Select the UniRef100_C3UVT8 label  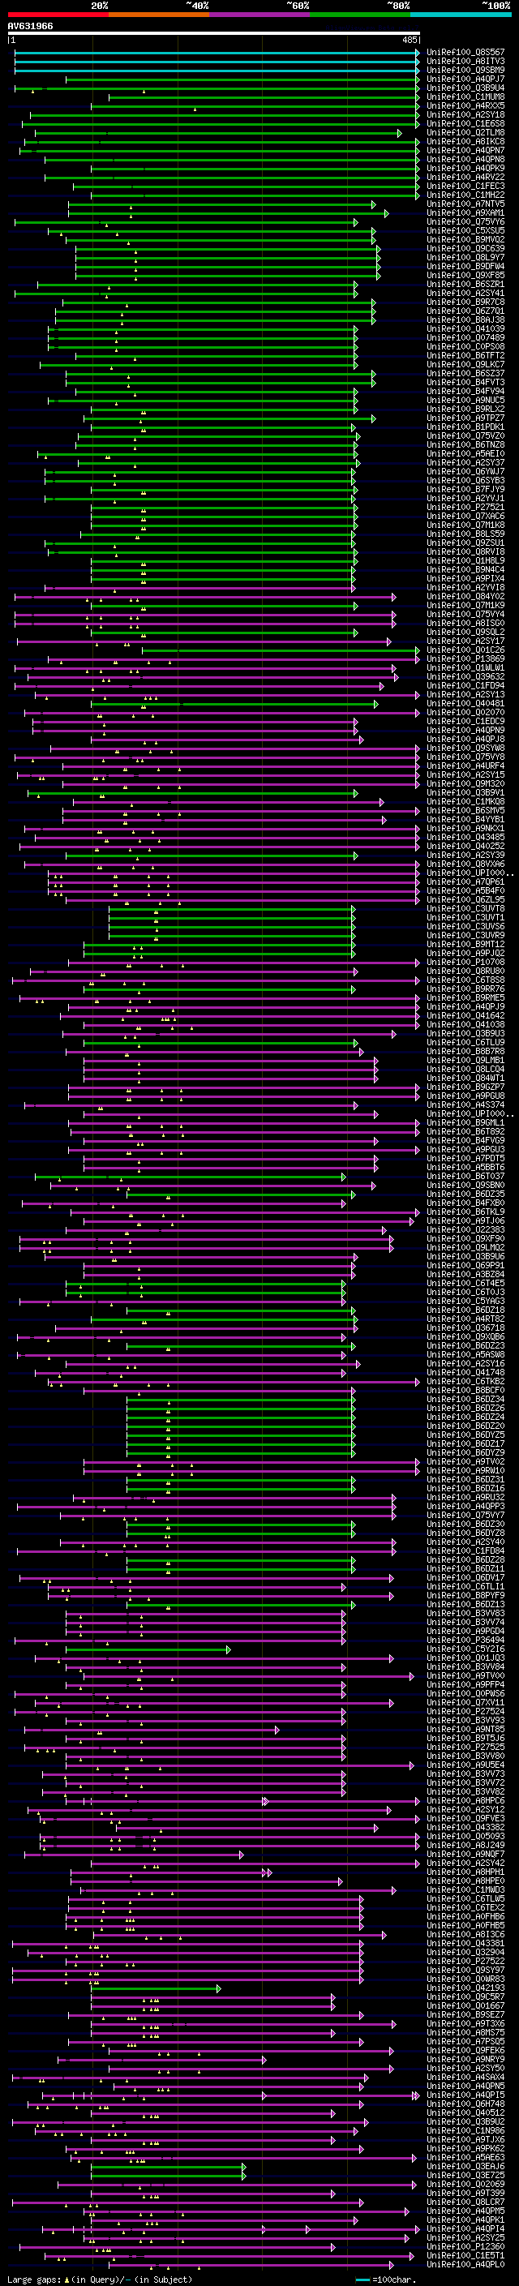pyautogui.click(x=465, y=909)
